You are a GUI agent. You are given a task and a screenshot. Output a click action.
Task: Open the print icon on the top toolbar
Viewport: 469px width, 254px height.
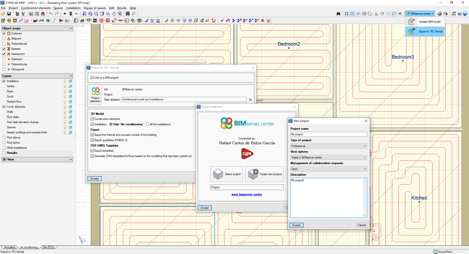(x=440, y=14)
